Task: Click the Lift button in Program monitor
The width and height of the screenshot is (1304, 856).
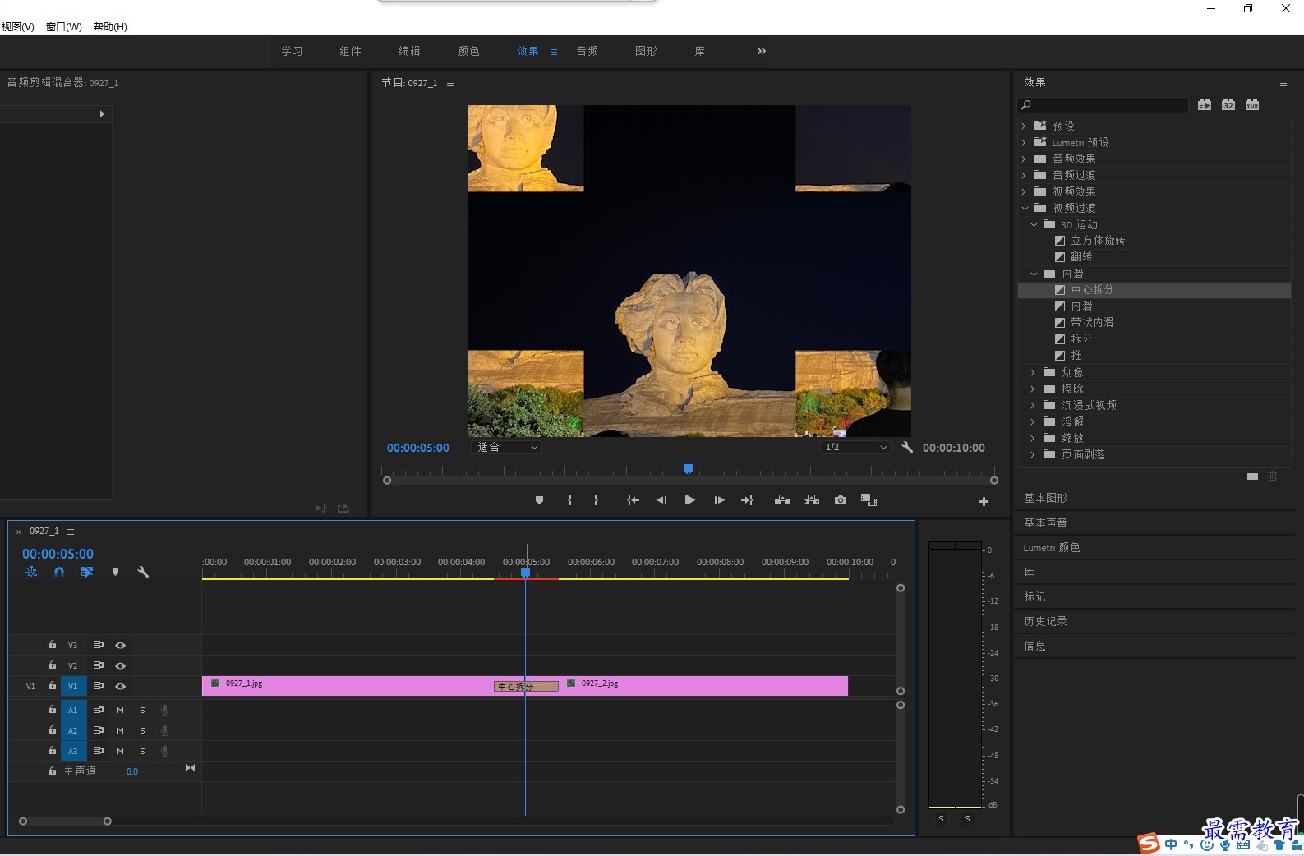Action: [x=782, y=500]
